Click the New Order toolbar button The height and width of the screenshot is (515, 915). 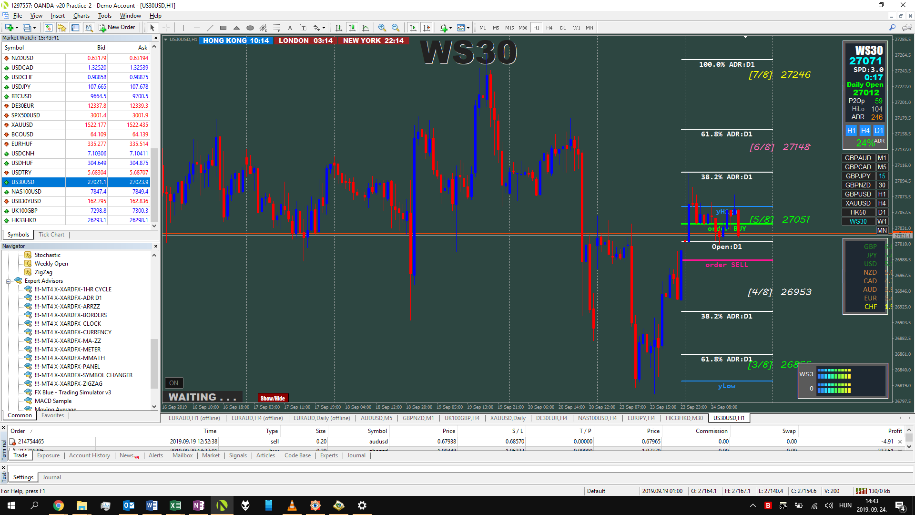tap(117, 28)
